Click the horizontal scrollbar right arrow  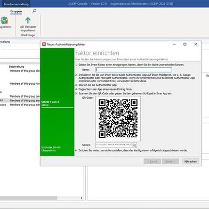pos(82,198)
